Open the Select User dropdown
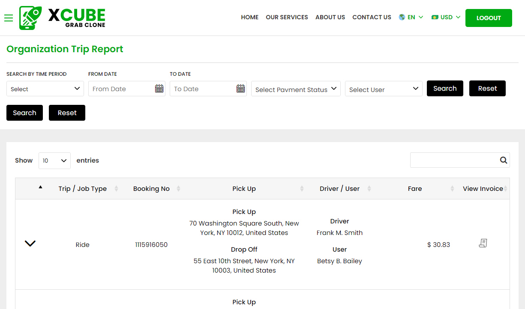Screen dimensions: 525x309 (384, 89)
